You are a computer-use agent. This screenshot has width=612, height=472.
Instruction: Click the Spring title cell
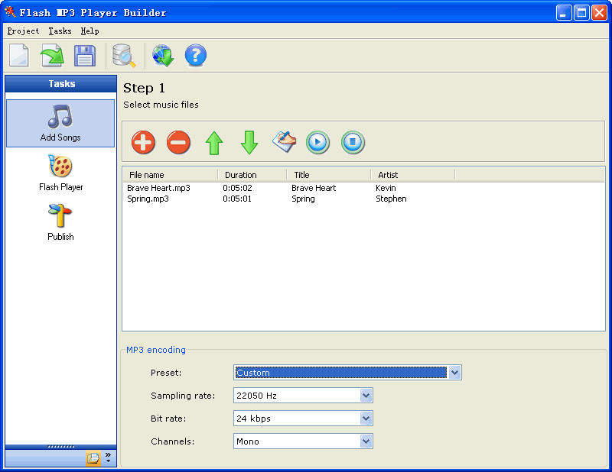tap(303, 199)
